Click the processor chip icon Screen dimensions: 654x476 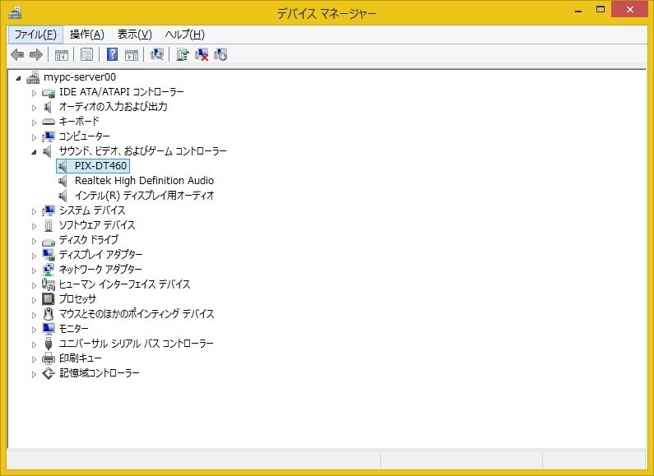pyautogui.click(x=49, y=299)
